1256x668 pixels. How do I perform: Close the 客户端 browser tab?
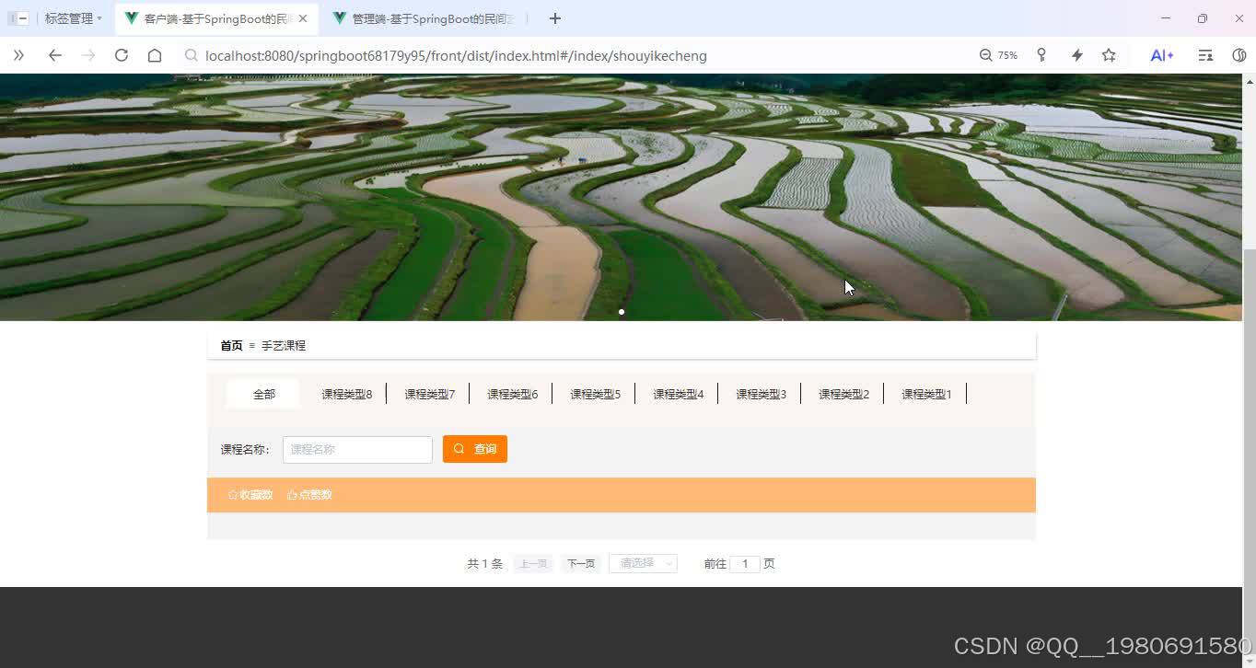tap(303, 18)
